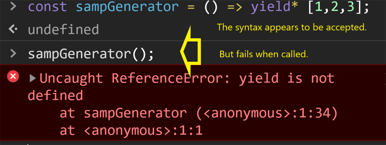Click the red error X icon
The image size is (386, 145).
click(13, 76)
